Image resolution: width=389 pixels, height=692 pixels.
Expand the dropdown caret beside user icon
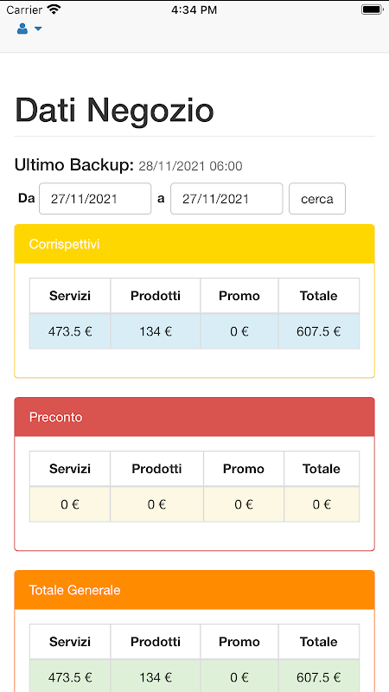[x=38, y=29]
